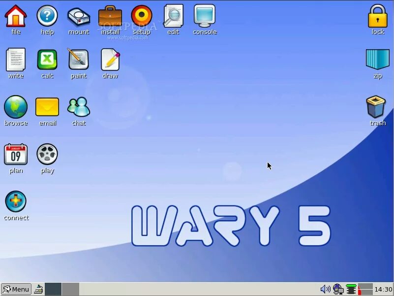This screenshot has width=394, height=296.
Task: Open the network globe tray icon
Action: [x=338, y=289]
